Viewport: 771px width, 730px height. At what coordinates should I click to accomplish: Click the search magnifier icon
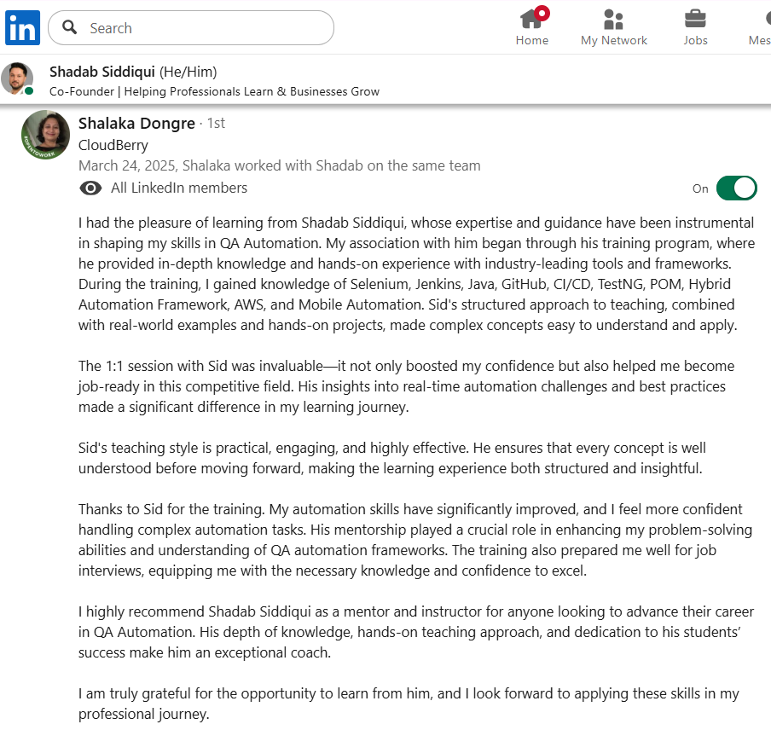pyautogui.click(x=70, y=28)
